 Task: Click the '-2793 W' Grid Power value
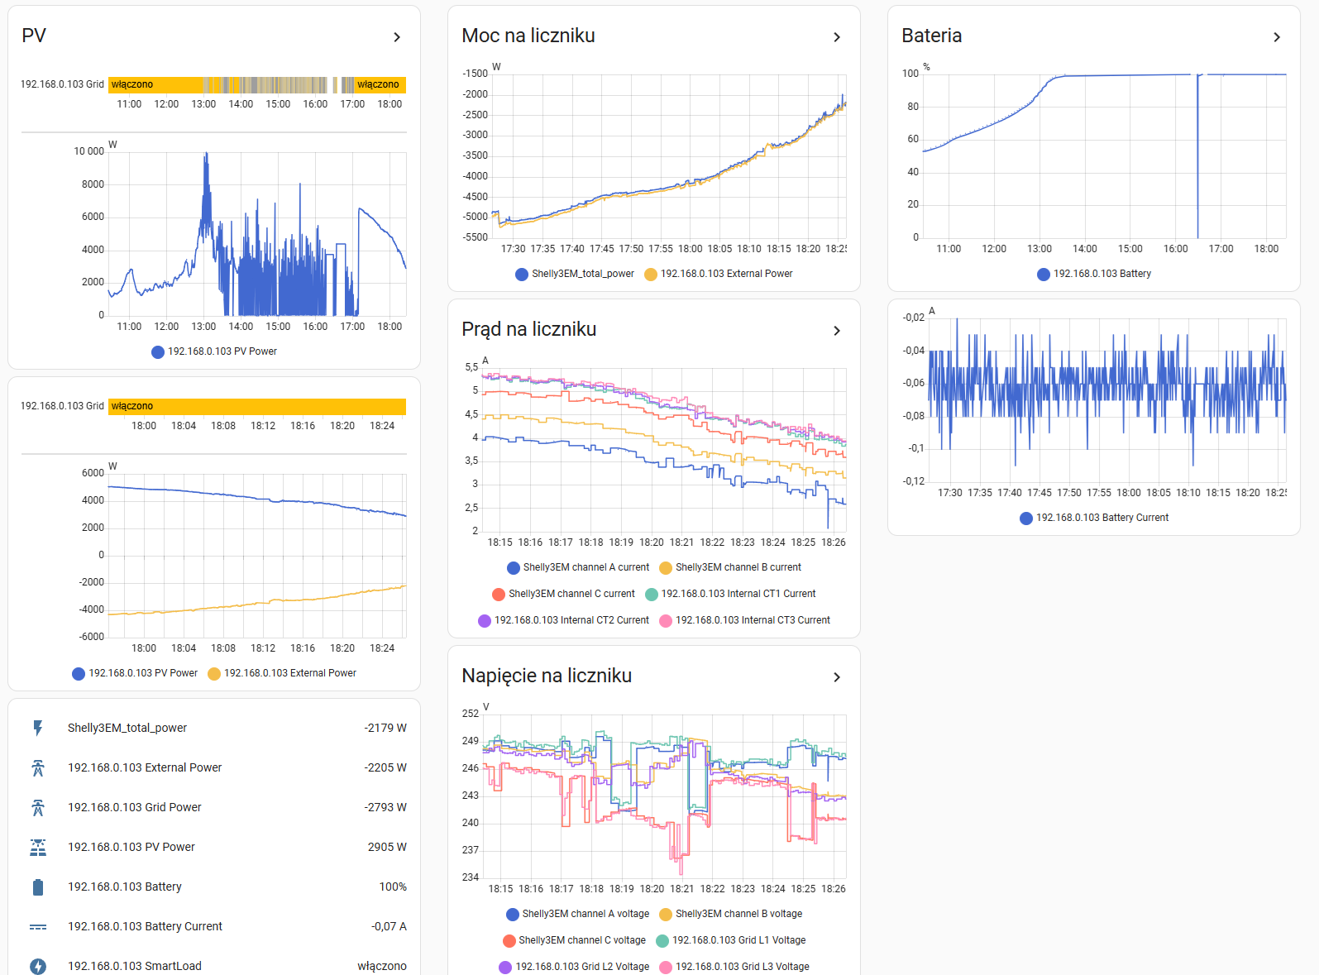click(385, 807)
